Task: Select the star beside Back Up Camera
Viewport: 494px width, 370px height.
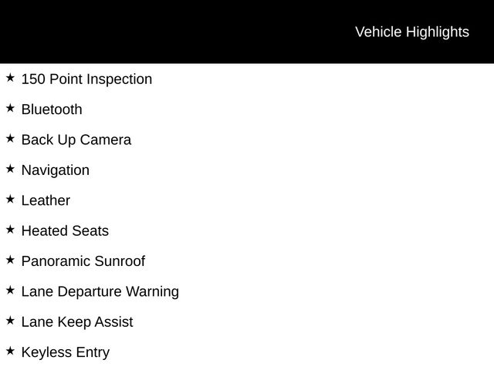Action: point(10,139)
